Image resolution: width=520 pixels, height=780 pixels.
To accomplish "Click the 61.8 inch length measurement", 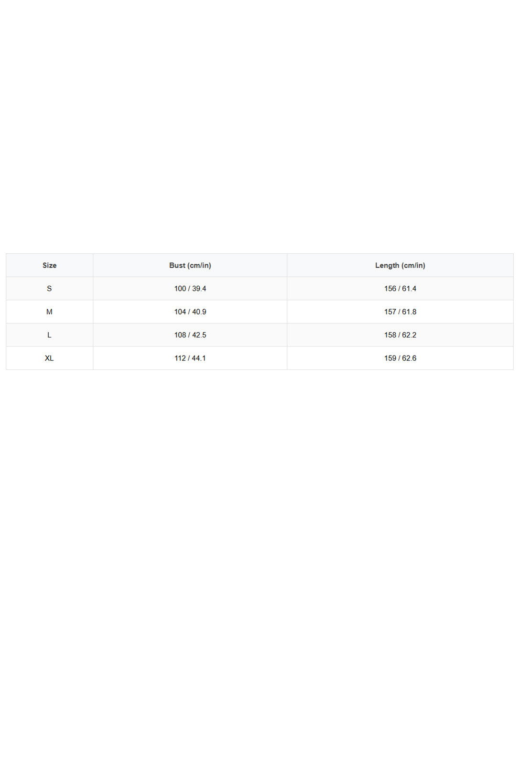I will point(409,312).
